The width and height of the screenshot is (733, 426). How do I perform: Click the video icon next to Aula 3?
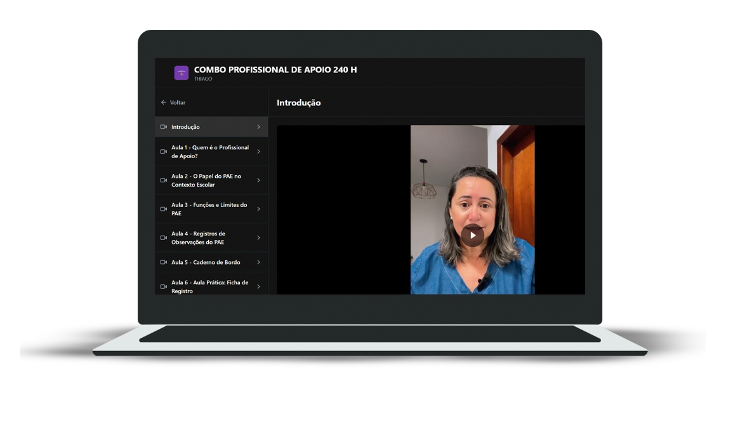pos(164,209)
